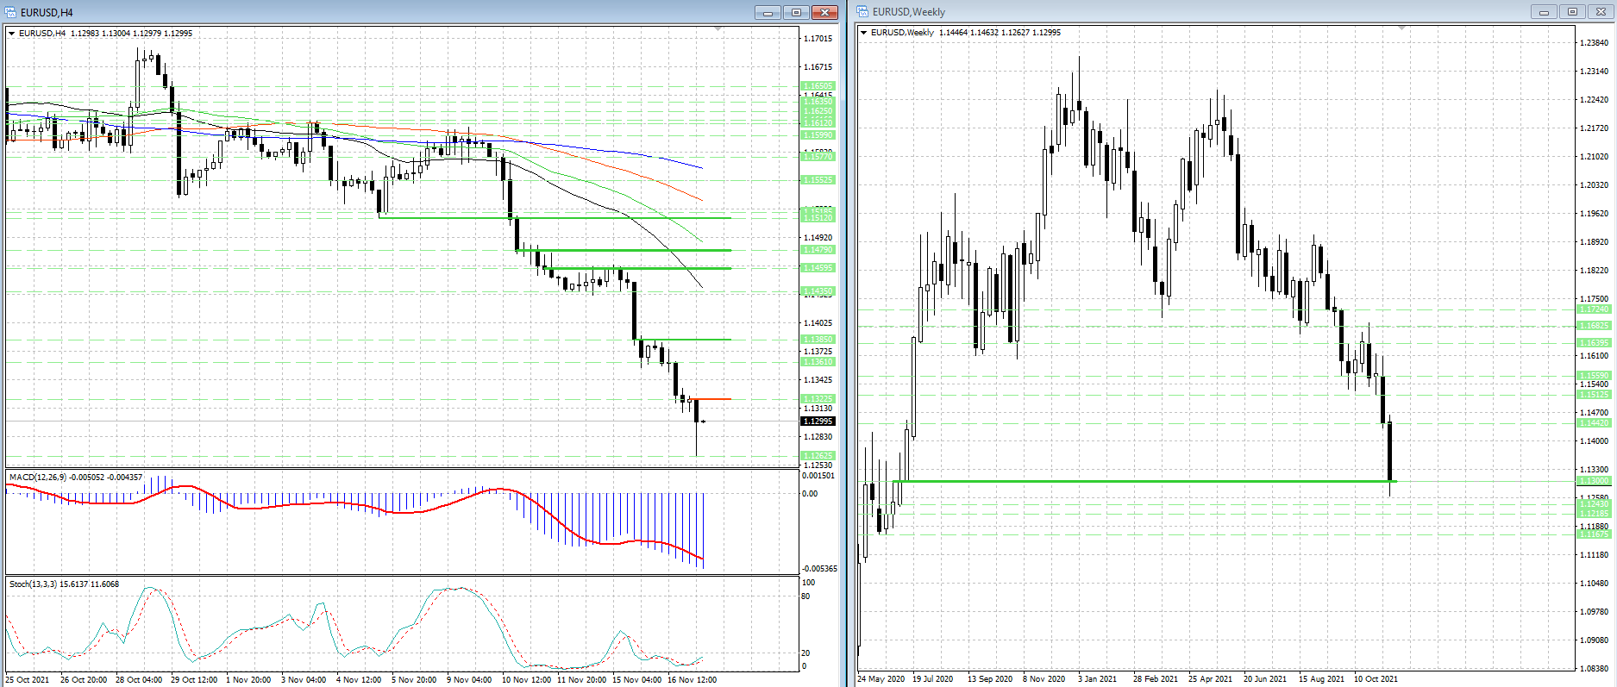Click the 24 May 2020 date on Weekly chart

(x=881, y=679)
